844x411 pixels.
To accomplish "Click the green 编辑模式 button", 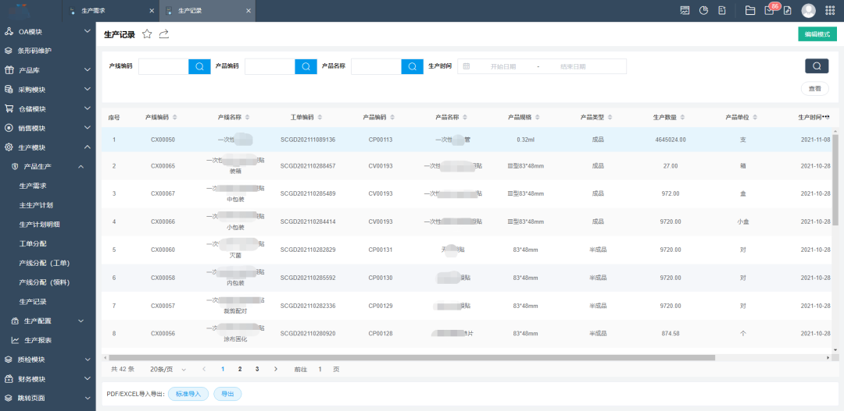I will pos(817,34).
